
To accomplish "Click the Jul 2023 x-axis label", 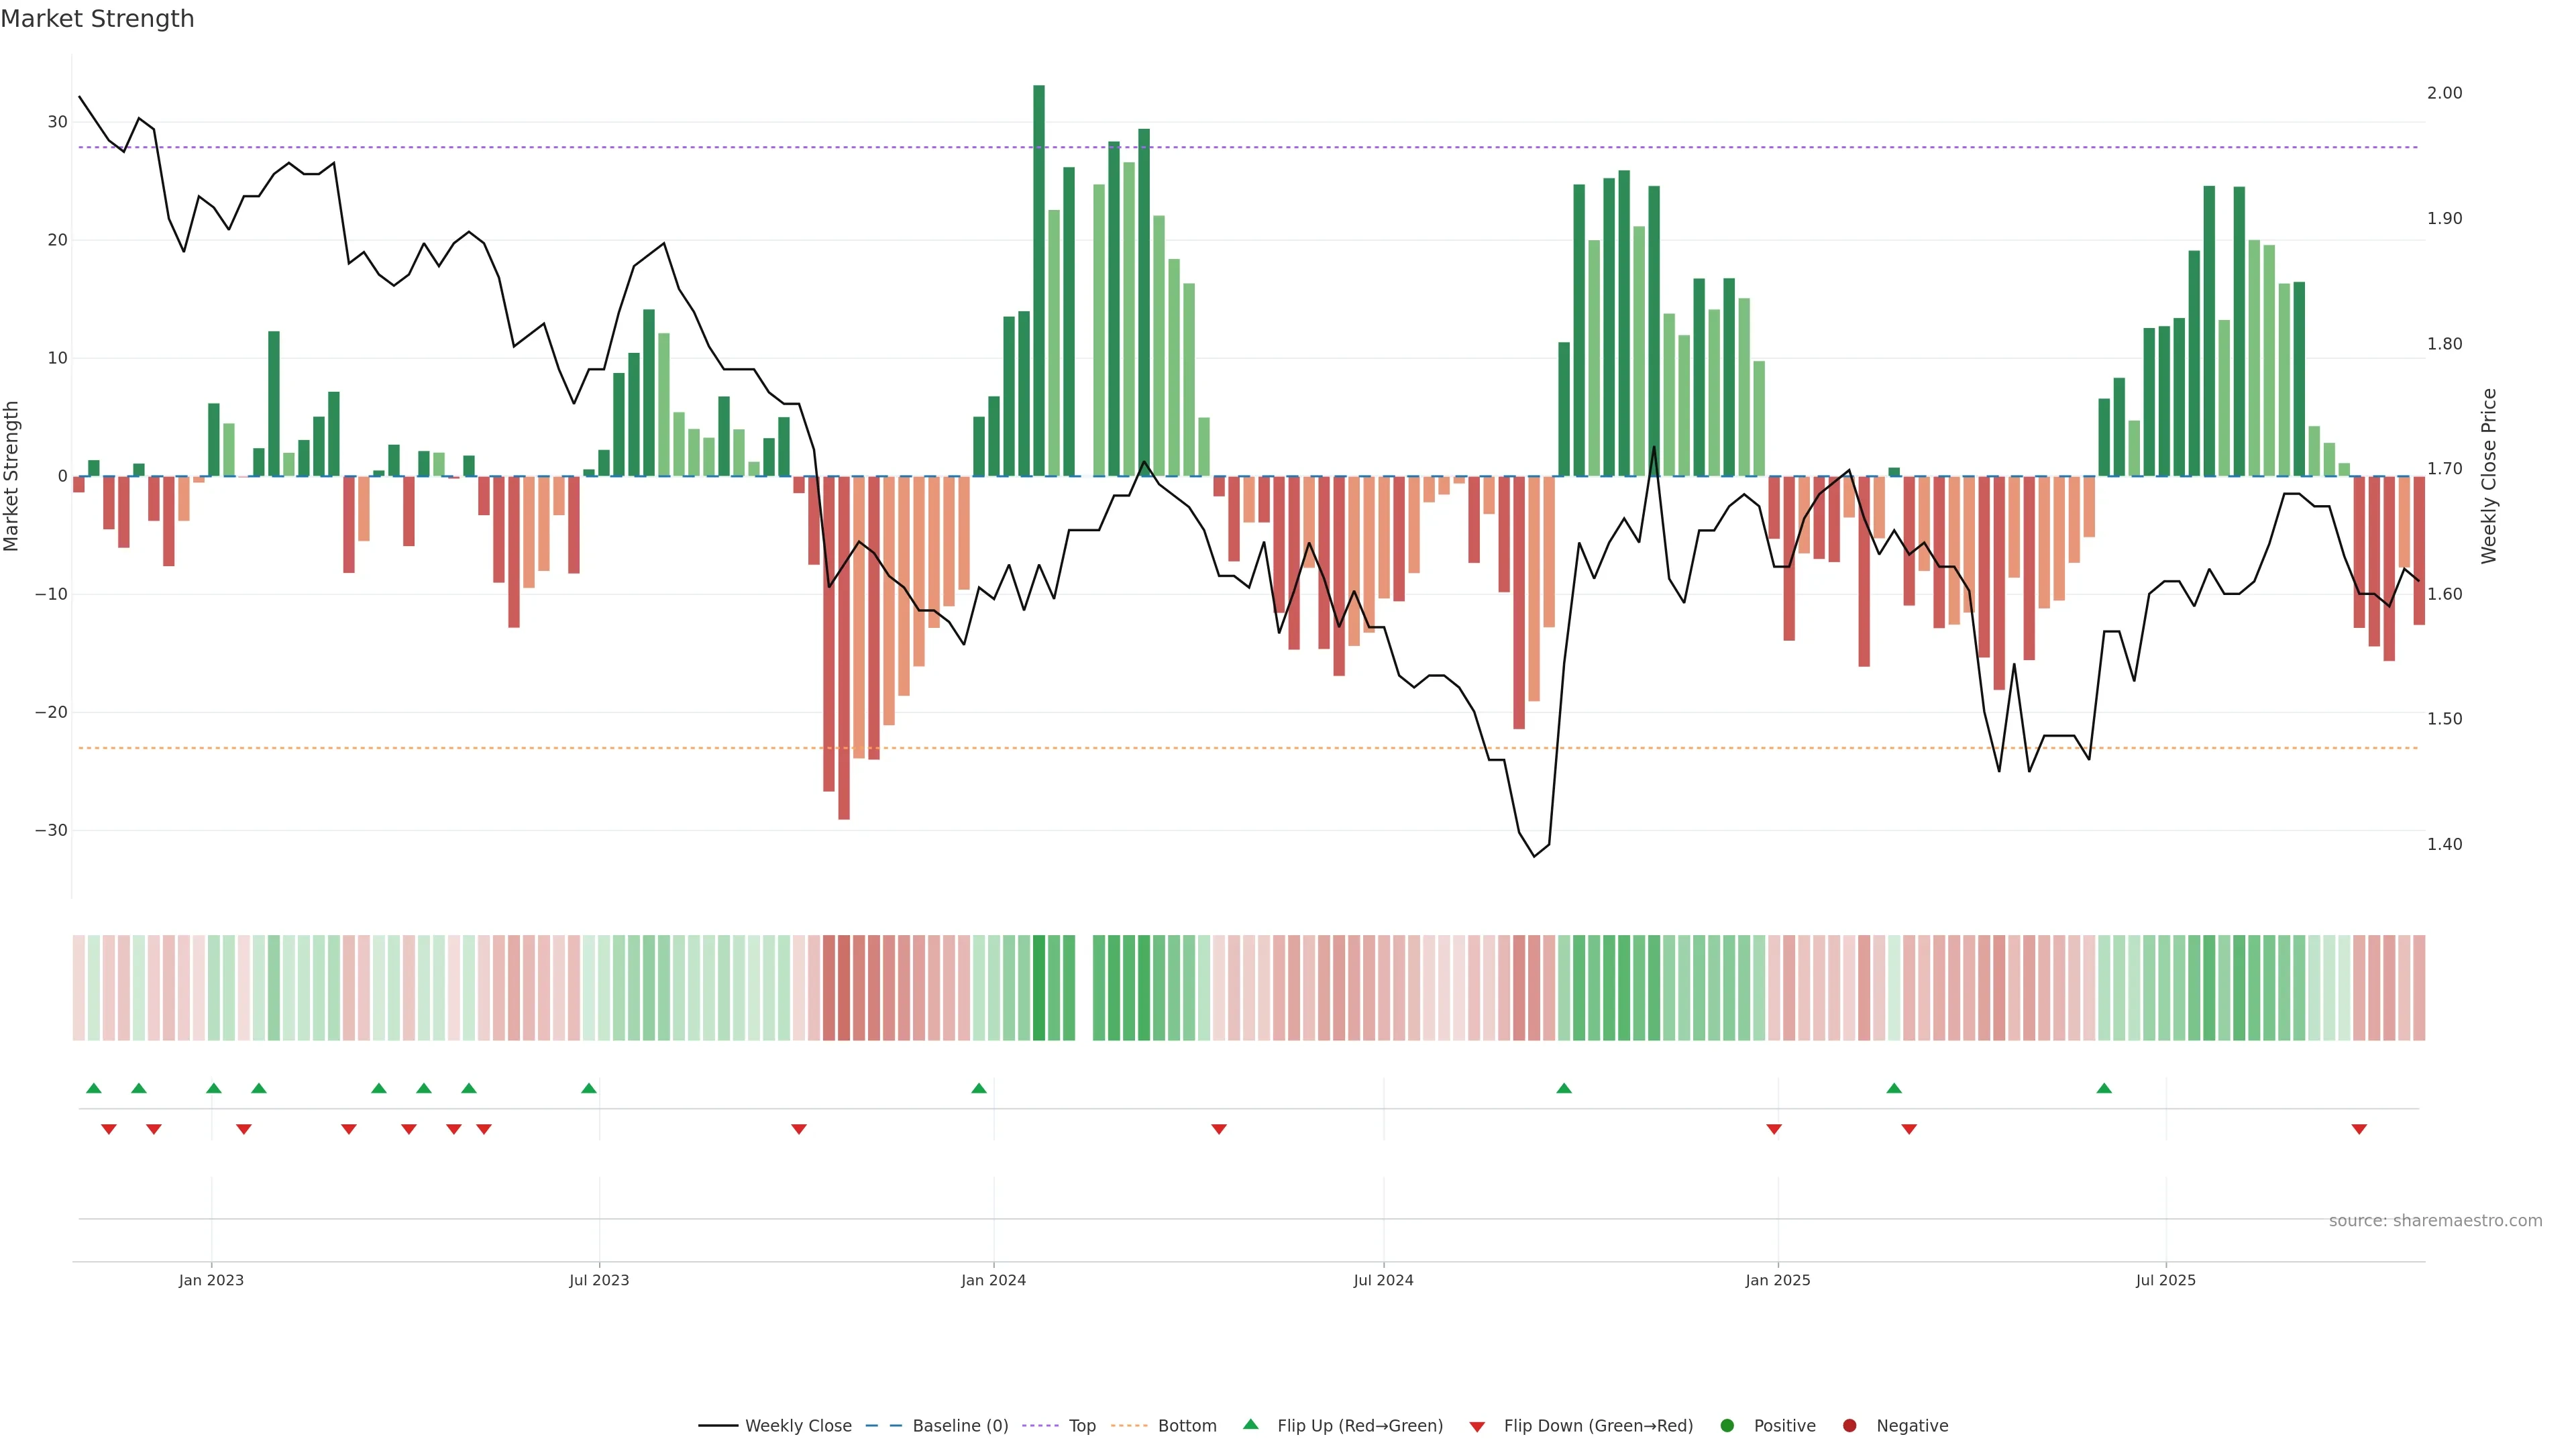I will click(x=599, y=1280).
